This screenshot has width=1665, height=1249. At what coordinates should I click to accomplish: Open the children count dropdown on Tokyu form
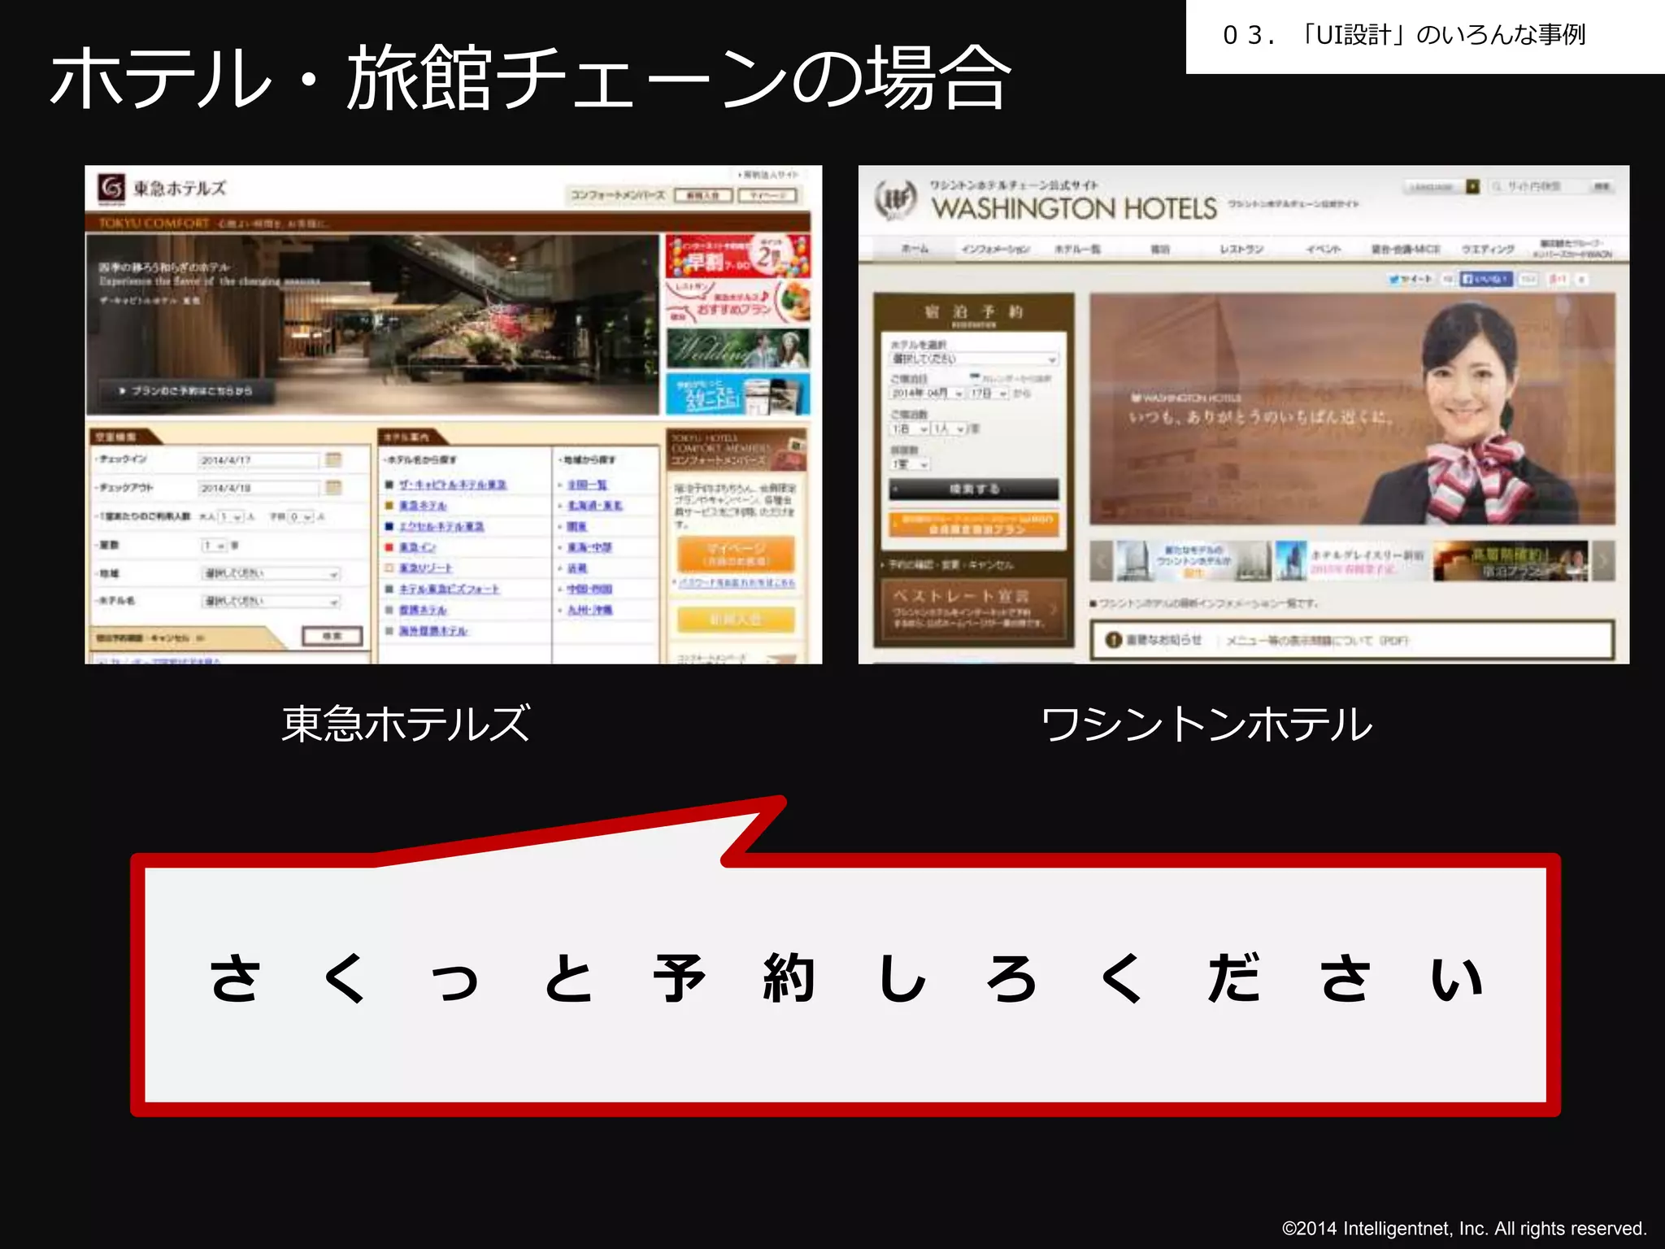click(x=300, y=517)
